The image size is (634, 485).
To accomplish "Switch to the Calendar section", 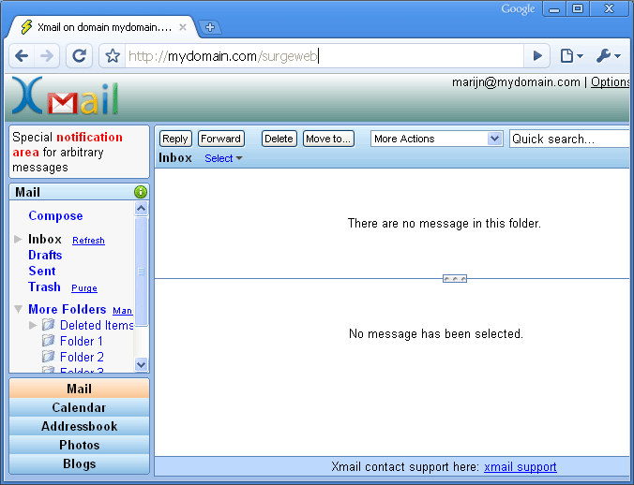I will [x=79, y=407].
